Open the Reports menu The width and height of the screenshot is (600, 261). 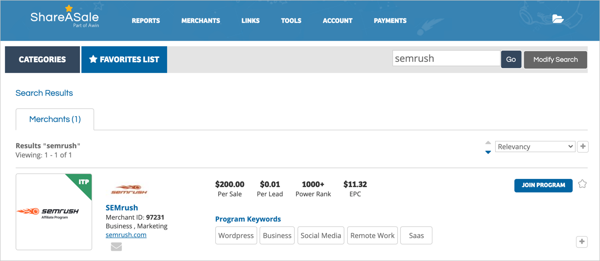[146, 20]
